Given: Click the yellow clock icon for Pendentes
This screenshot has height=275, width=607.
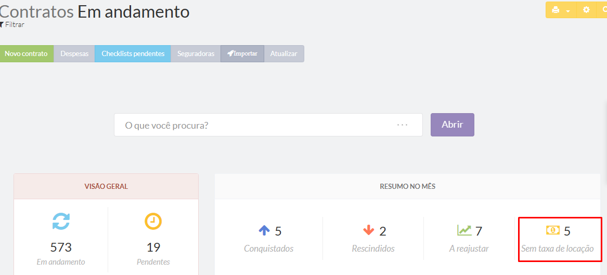Looking at the screenshot, I should click(x=153, y=222).
